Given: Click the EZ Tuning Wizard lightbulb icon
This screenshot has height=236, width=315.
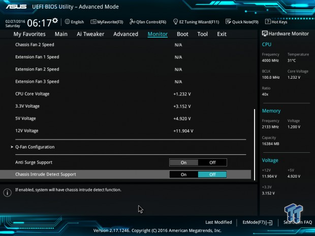Looking at the screenshot, I should [175, 22].
